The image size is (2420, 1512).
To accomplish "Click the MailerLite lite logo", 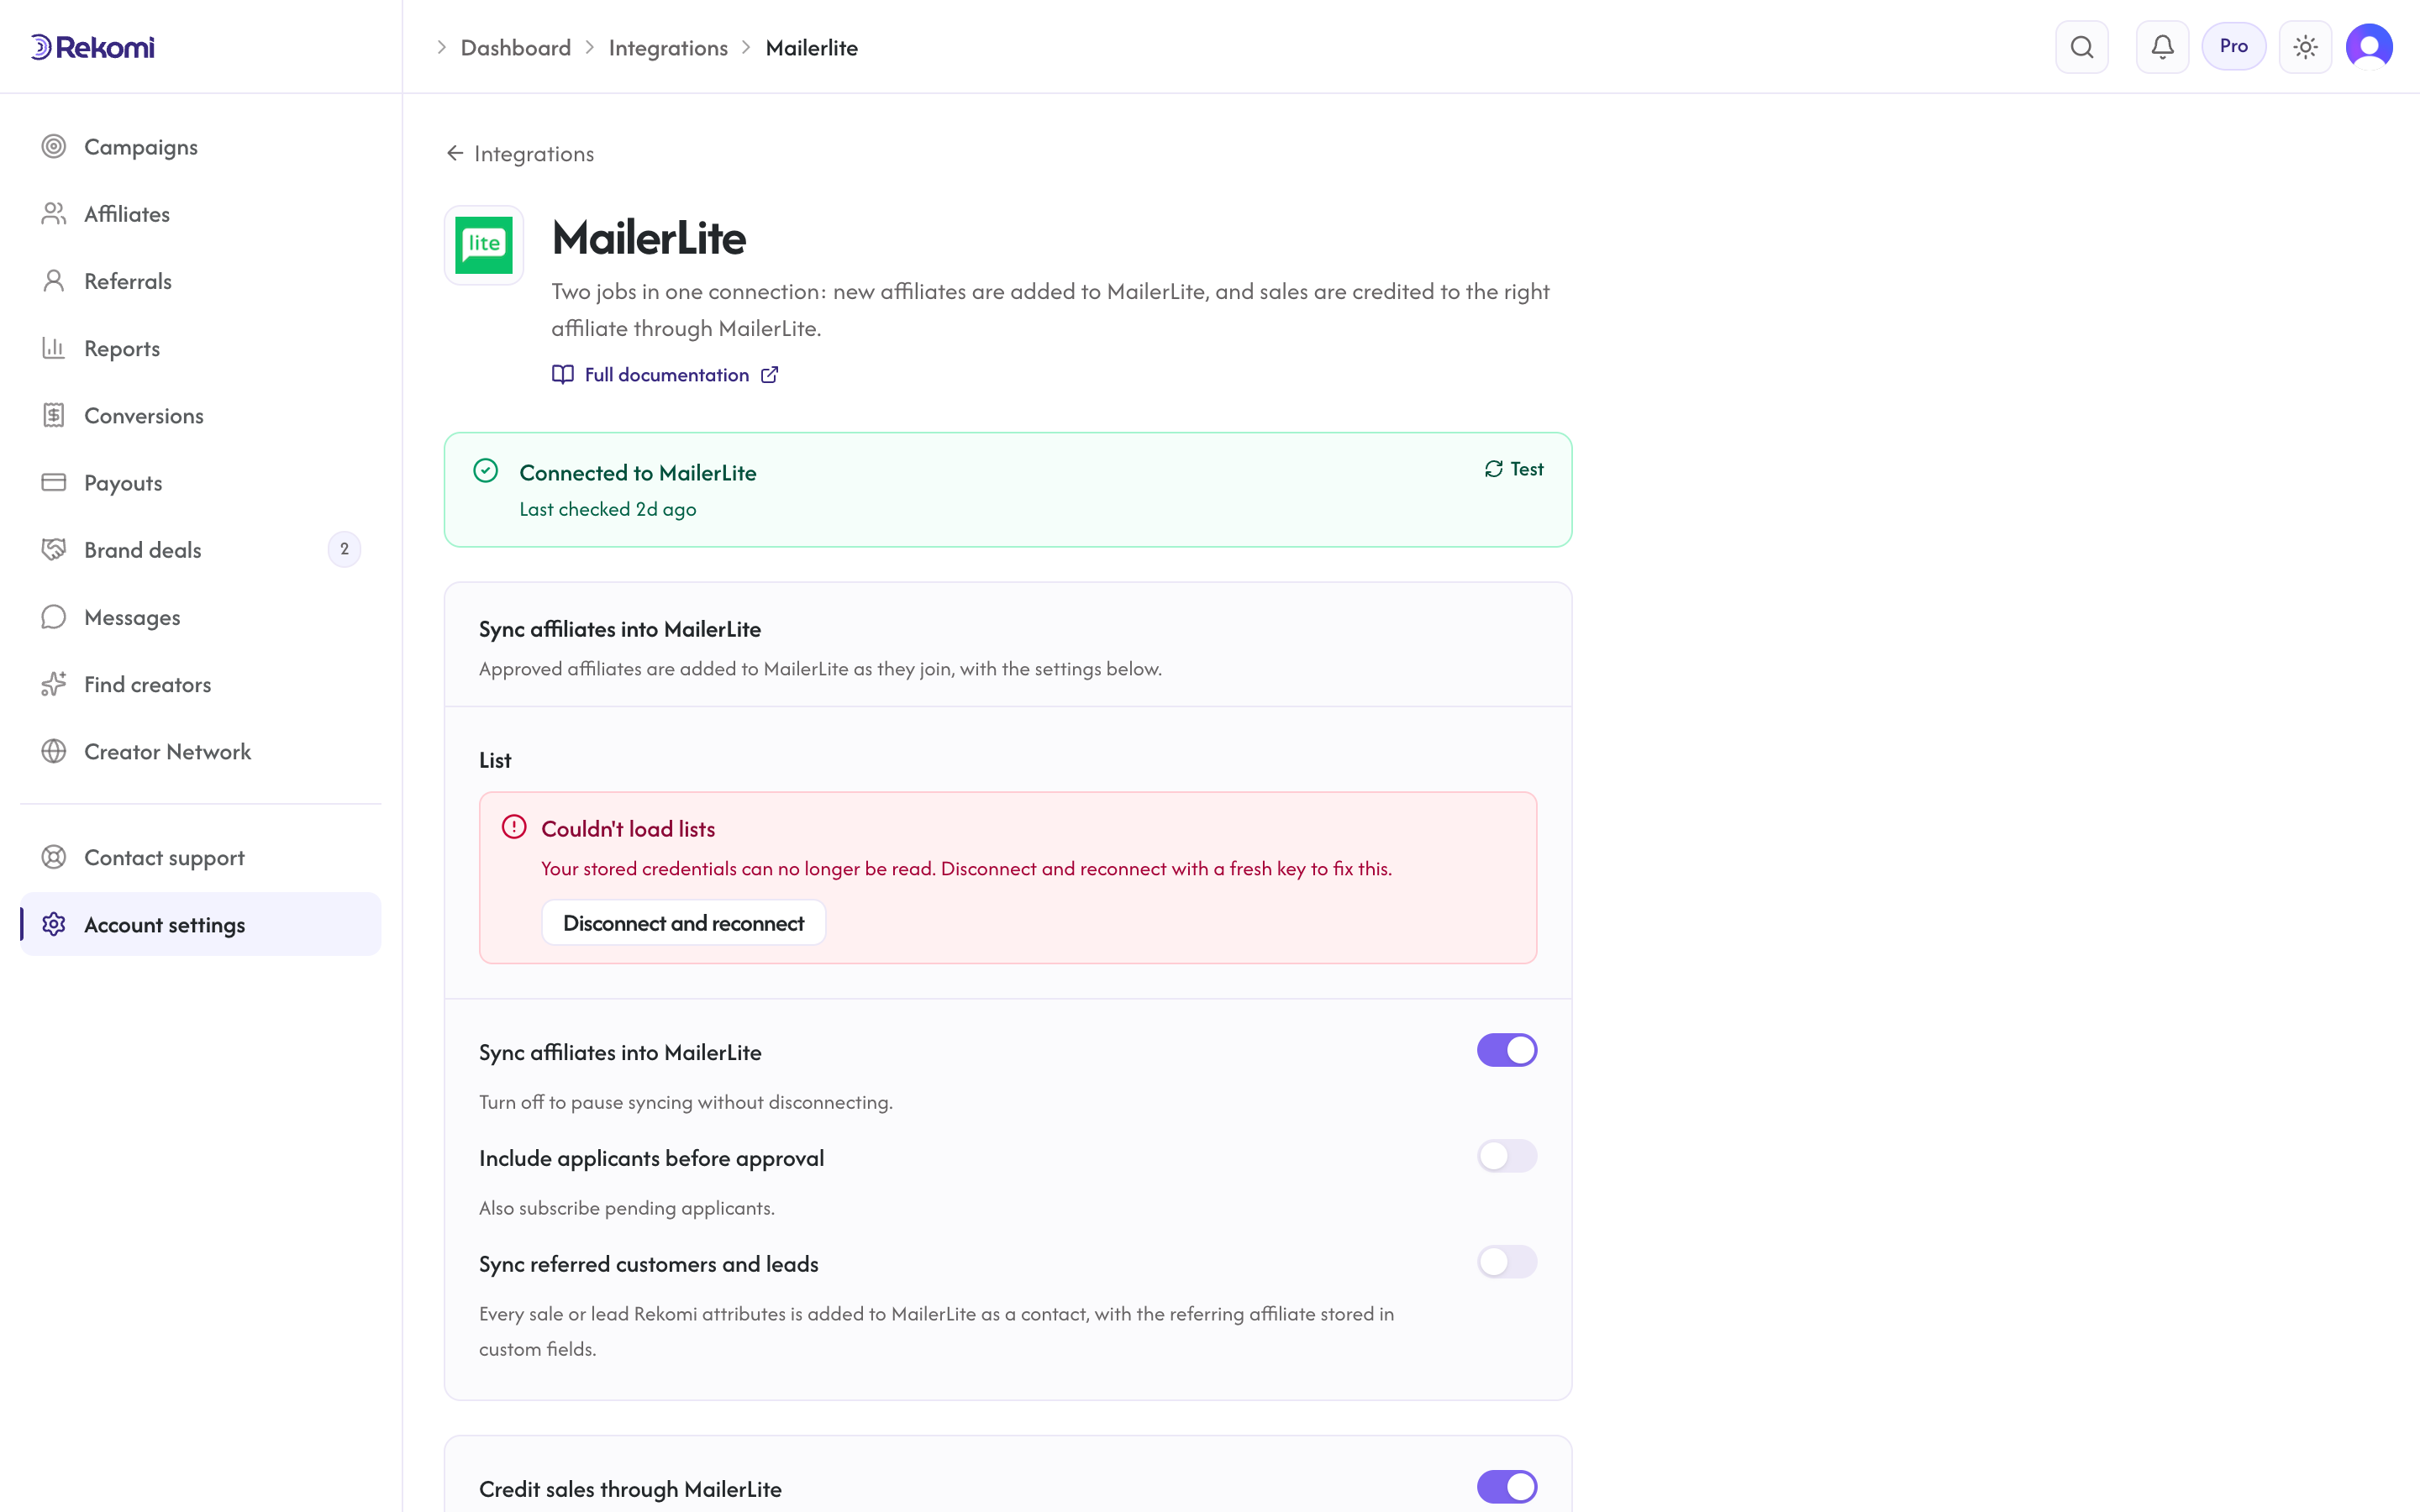I will point(484,245).
